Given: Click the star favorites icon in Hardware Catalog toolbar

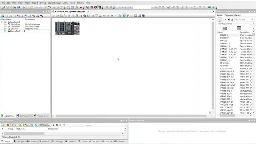Looking at the screenshot, I should point(232,20).
